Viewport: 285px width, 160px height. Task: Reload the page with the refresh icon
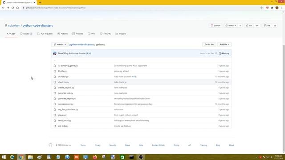point(13,8)
